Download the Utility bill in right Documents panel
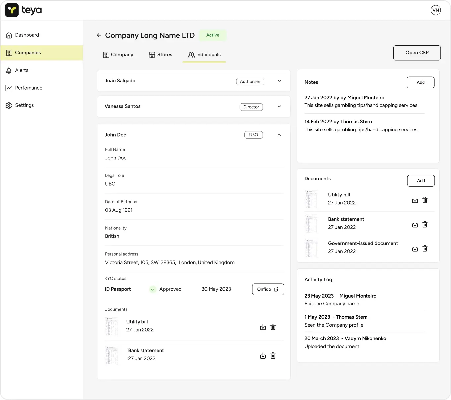The width and height of the screenshot is (451, 400). click(415, 200)
